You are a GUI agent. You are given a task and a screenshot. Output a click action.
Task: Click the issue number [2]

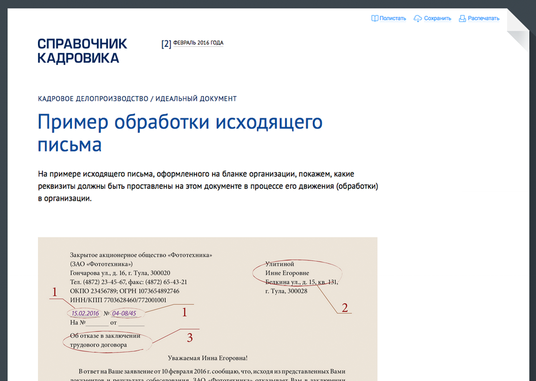click(166, 44)
